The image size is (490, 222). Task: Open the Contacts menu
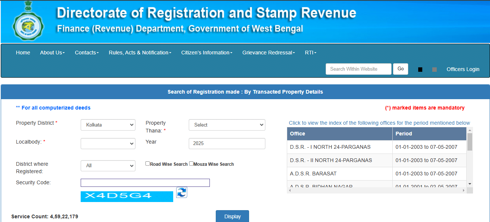(x=87, y=53)
